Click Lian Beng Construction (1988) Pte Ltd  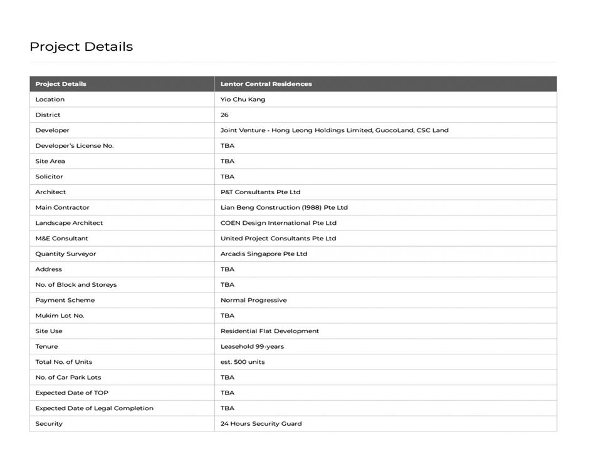pos(284,208)
